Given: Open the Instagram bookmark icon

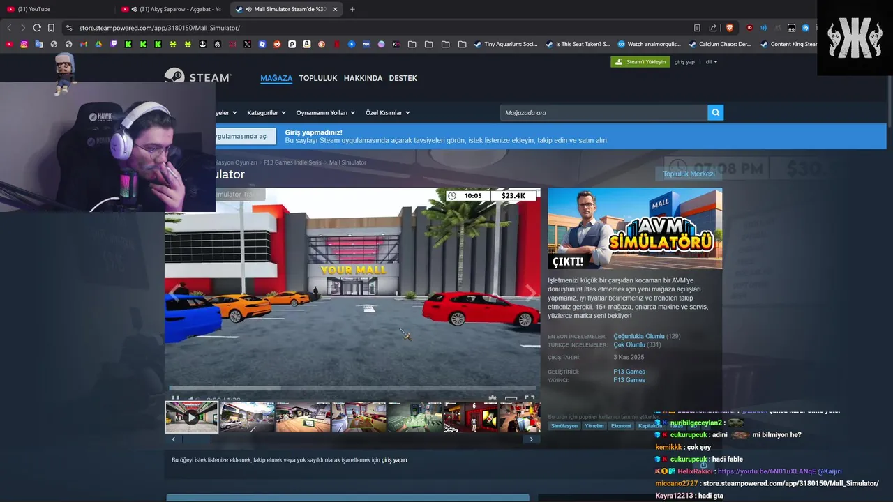Looking at the screenshot, I should (x=24, y=44).
